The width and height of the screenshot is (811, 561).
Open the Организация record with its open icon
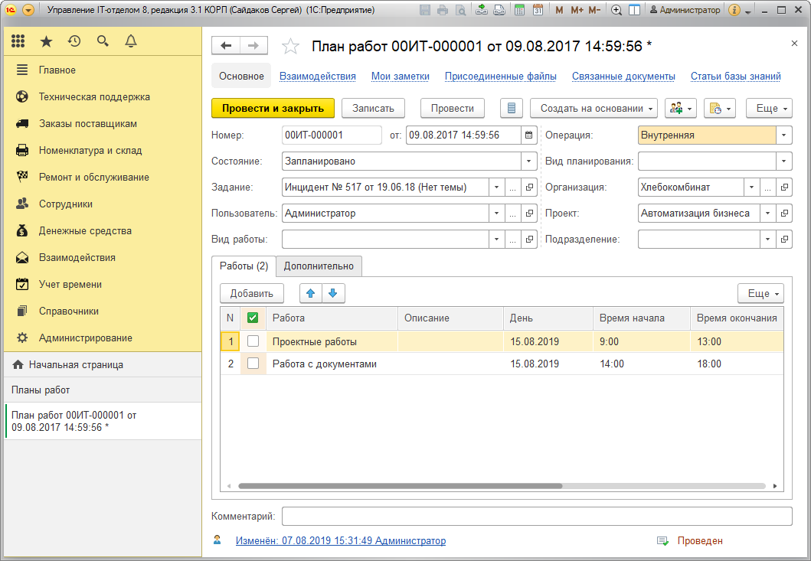(784, 188)
